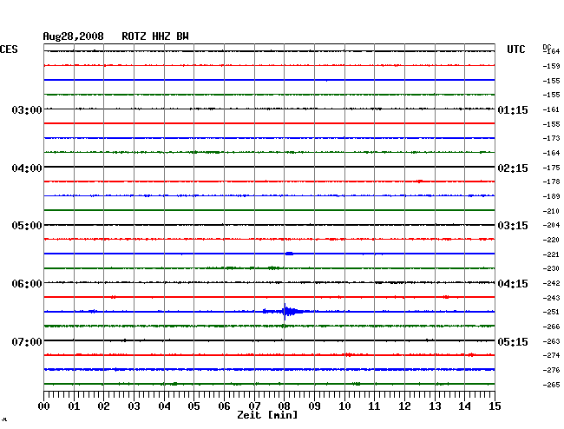The image size is (564, 429).
Task: Select the 03:00 local time label
Action: tap(27, 109)
